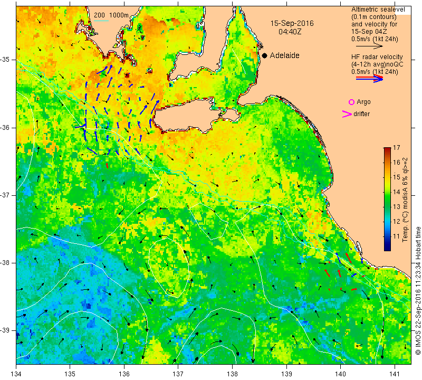The image size is (422, 380).
Task: Click the Adelaide label text
Action: (x=284, y=55)
